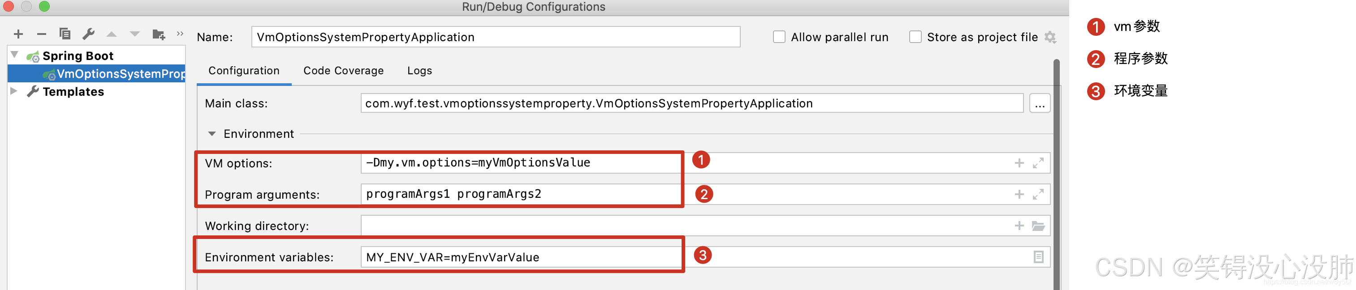Move configuration up with arrow icon

[x=112, y=34]
